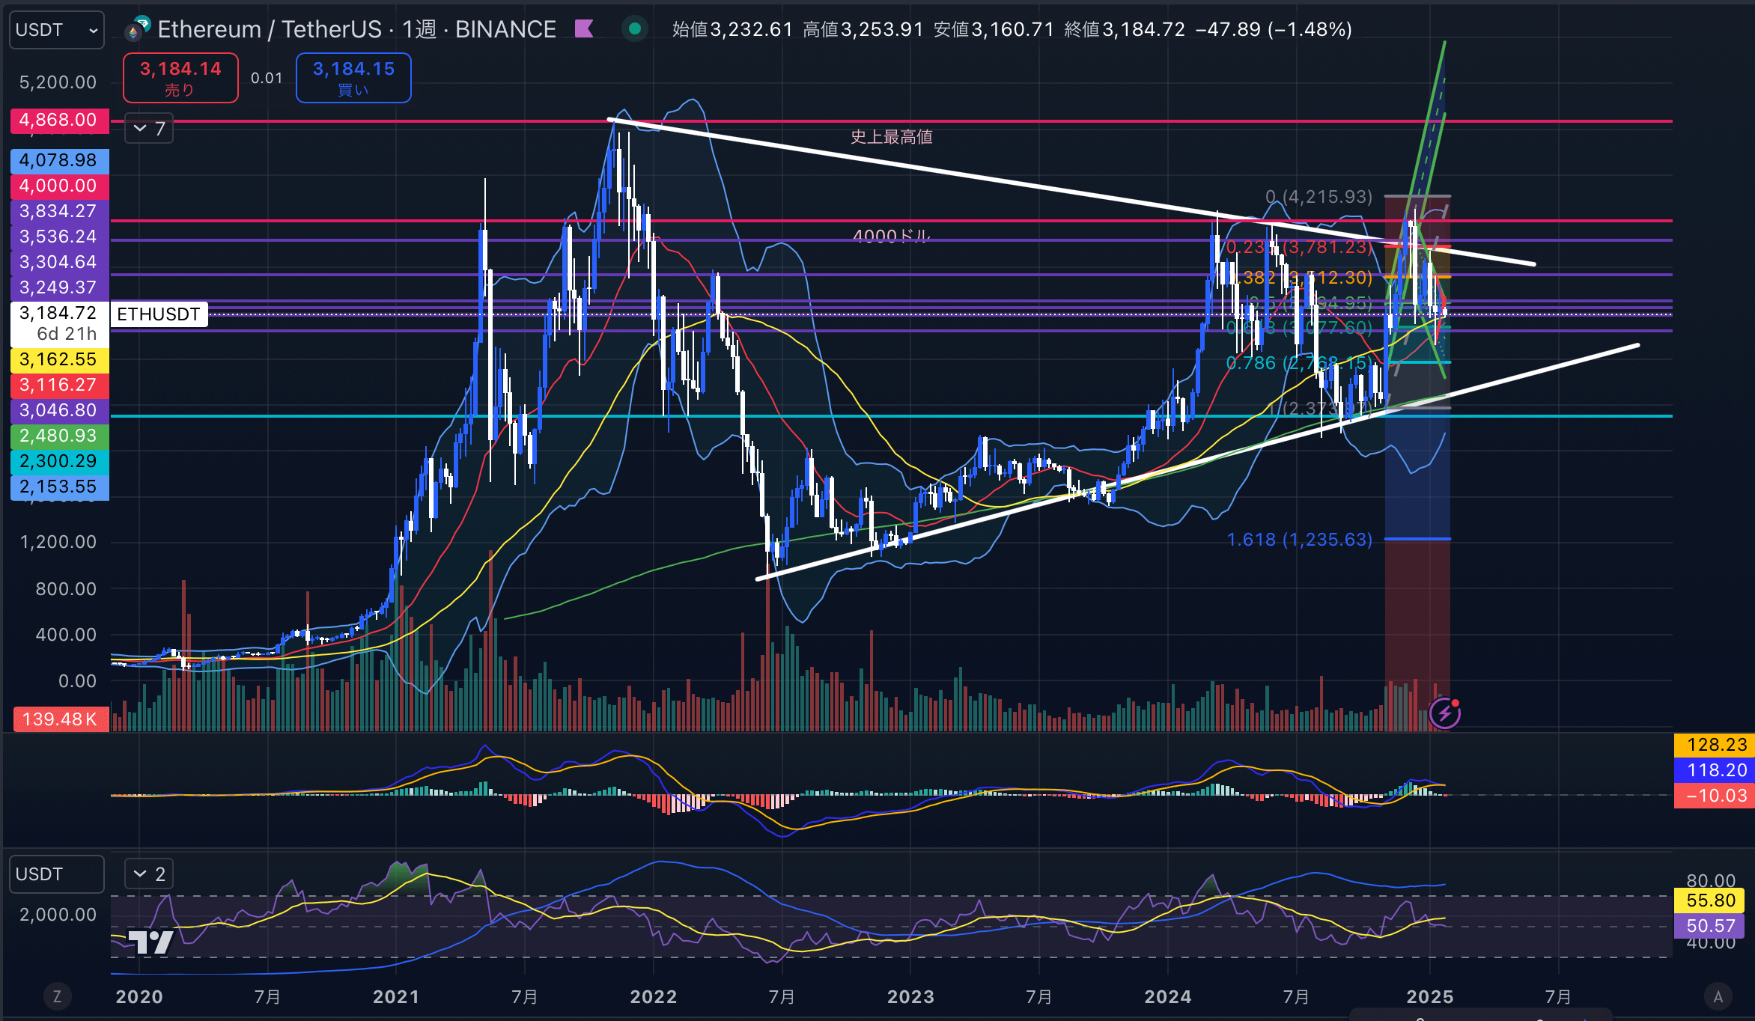Click the USDT label in the lower pane
Screen dimensions: 1755x1021
coord(57,874)
